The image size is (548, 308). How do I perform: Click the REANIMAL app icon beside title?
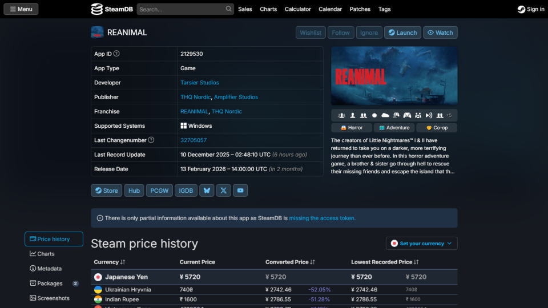point(97,32)
